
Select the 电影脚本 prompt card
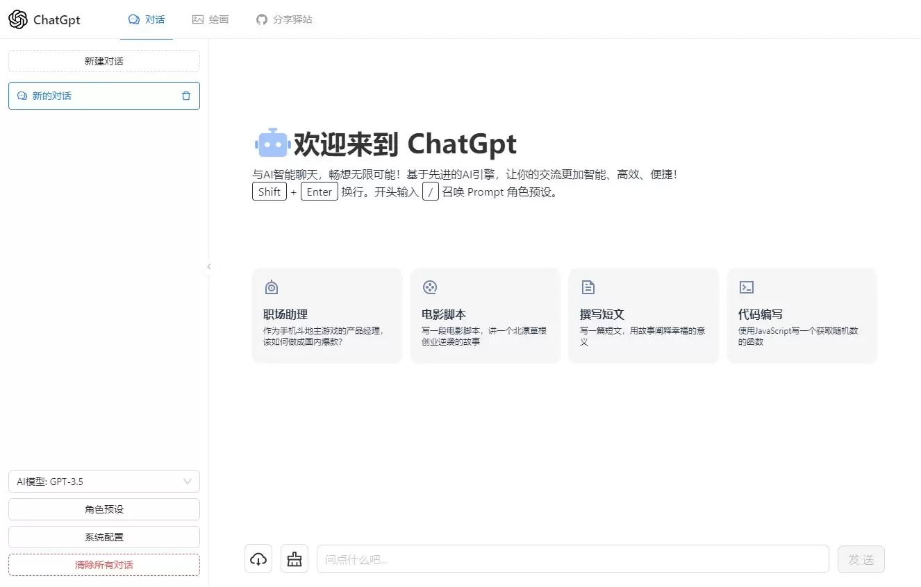pyautogui.click(x=486, y=316)
